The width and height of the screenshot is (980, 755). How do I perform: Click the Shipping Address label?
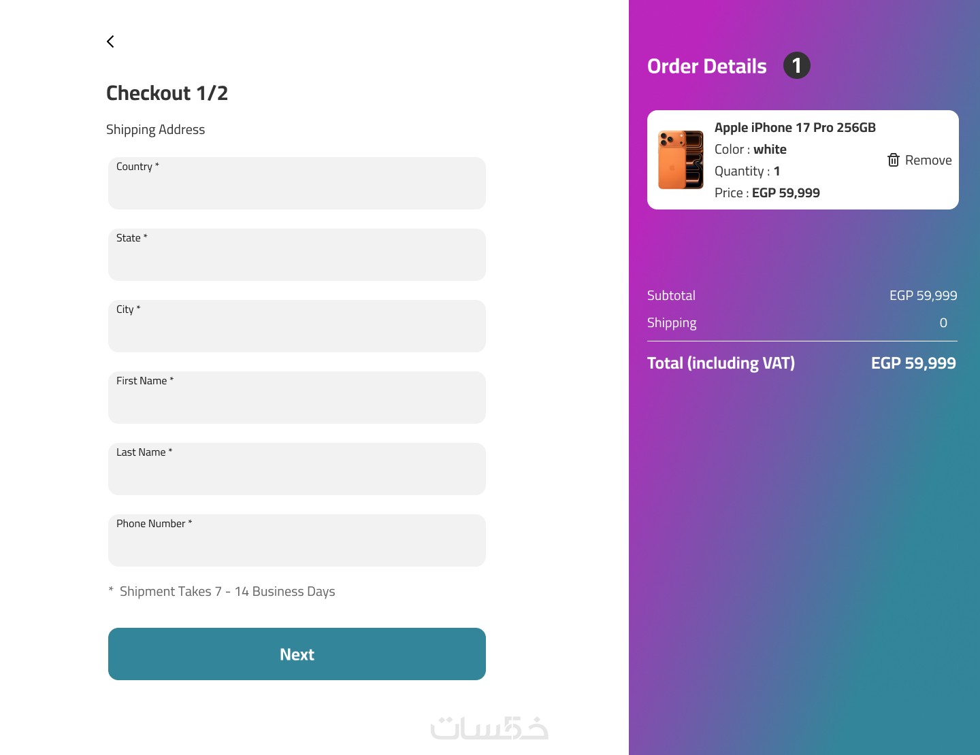click(155, 129)
